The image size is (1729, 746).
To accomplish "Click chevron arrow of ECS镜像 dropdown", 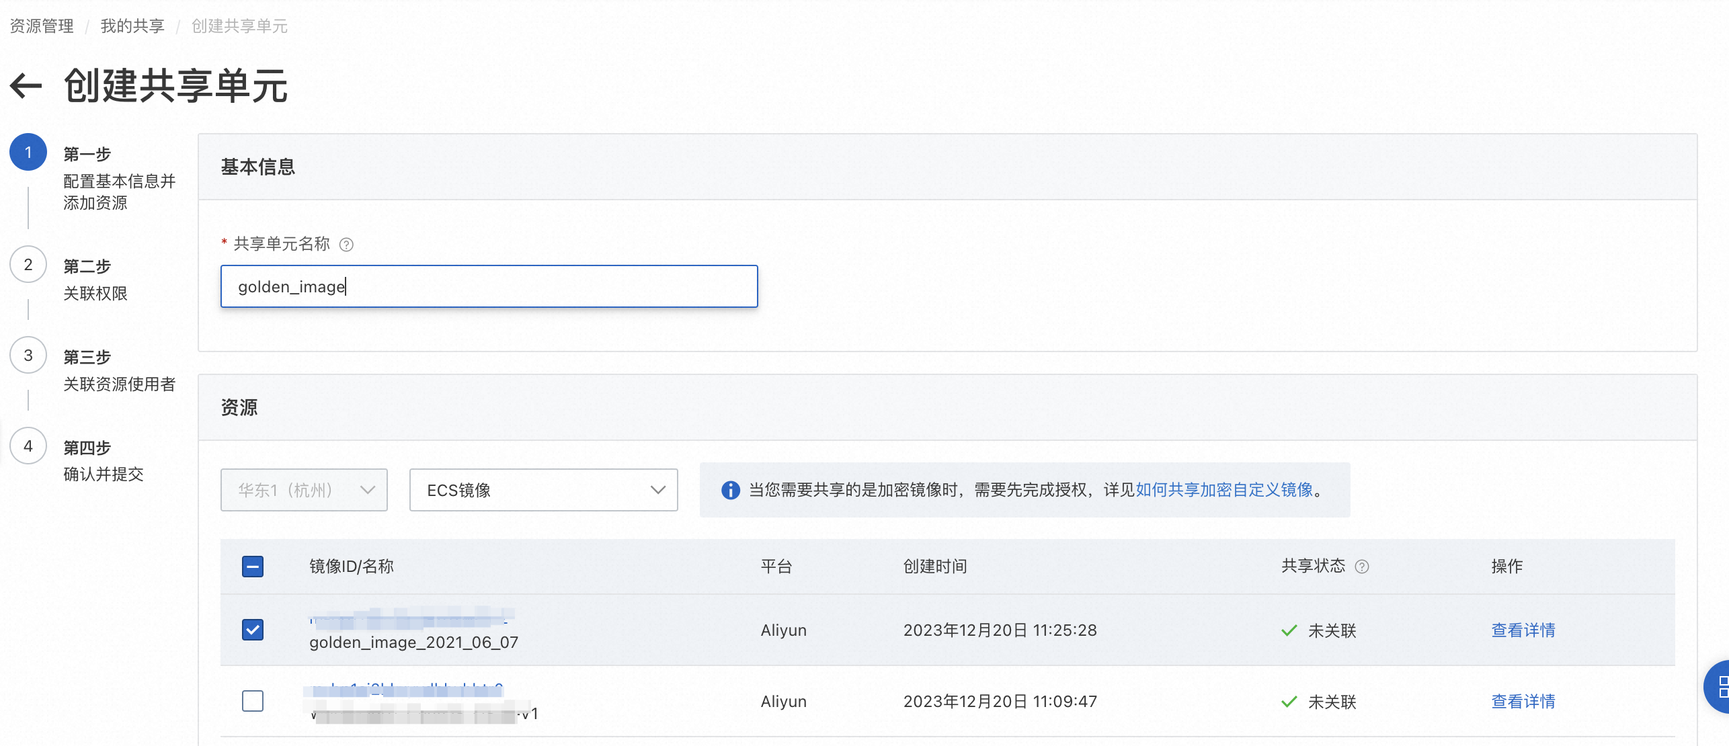I will coord(658,490).
